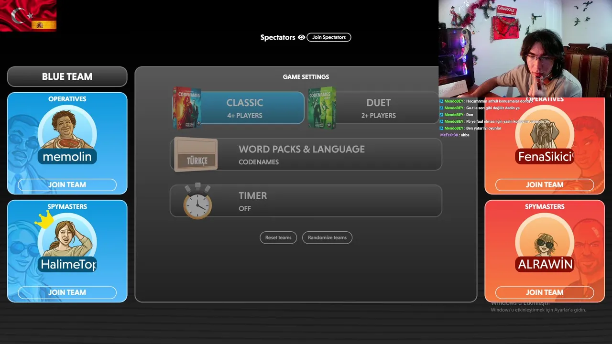Click the Türkçe language card icon
The height and width of the screenshot is (344, 612).
click(196, 154)
